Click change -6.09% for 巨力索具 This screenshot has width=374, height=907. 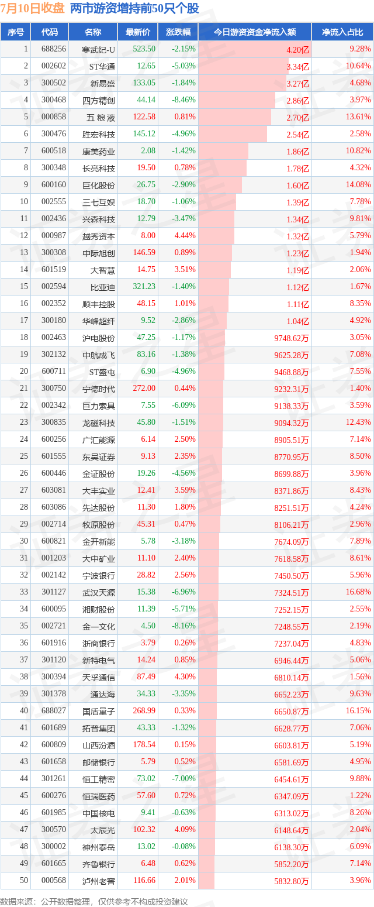[x=184, y=406]
